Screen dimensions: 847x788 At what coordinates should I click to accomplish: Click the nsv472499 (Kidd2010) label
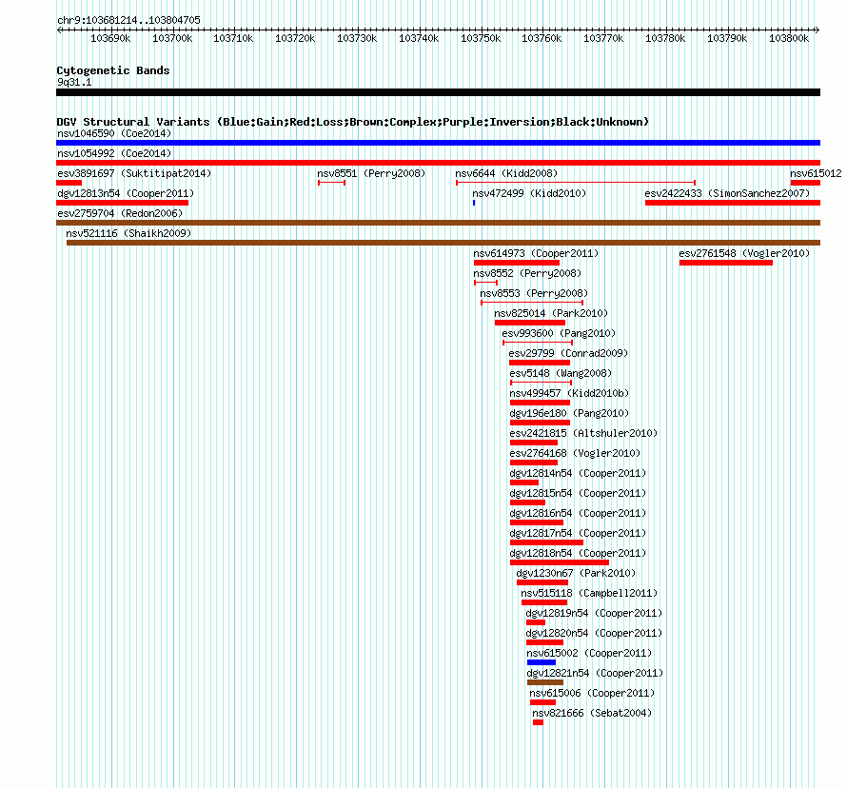[x=529, y=193]
